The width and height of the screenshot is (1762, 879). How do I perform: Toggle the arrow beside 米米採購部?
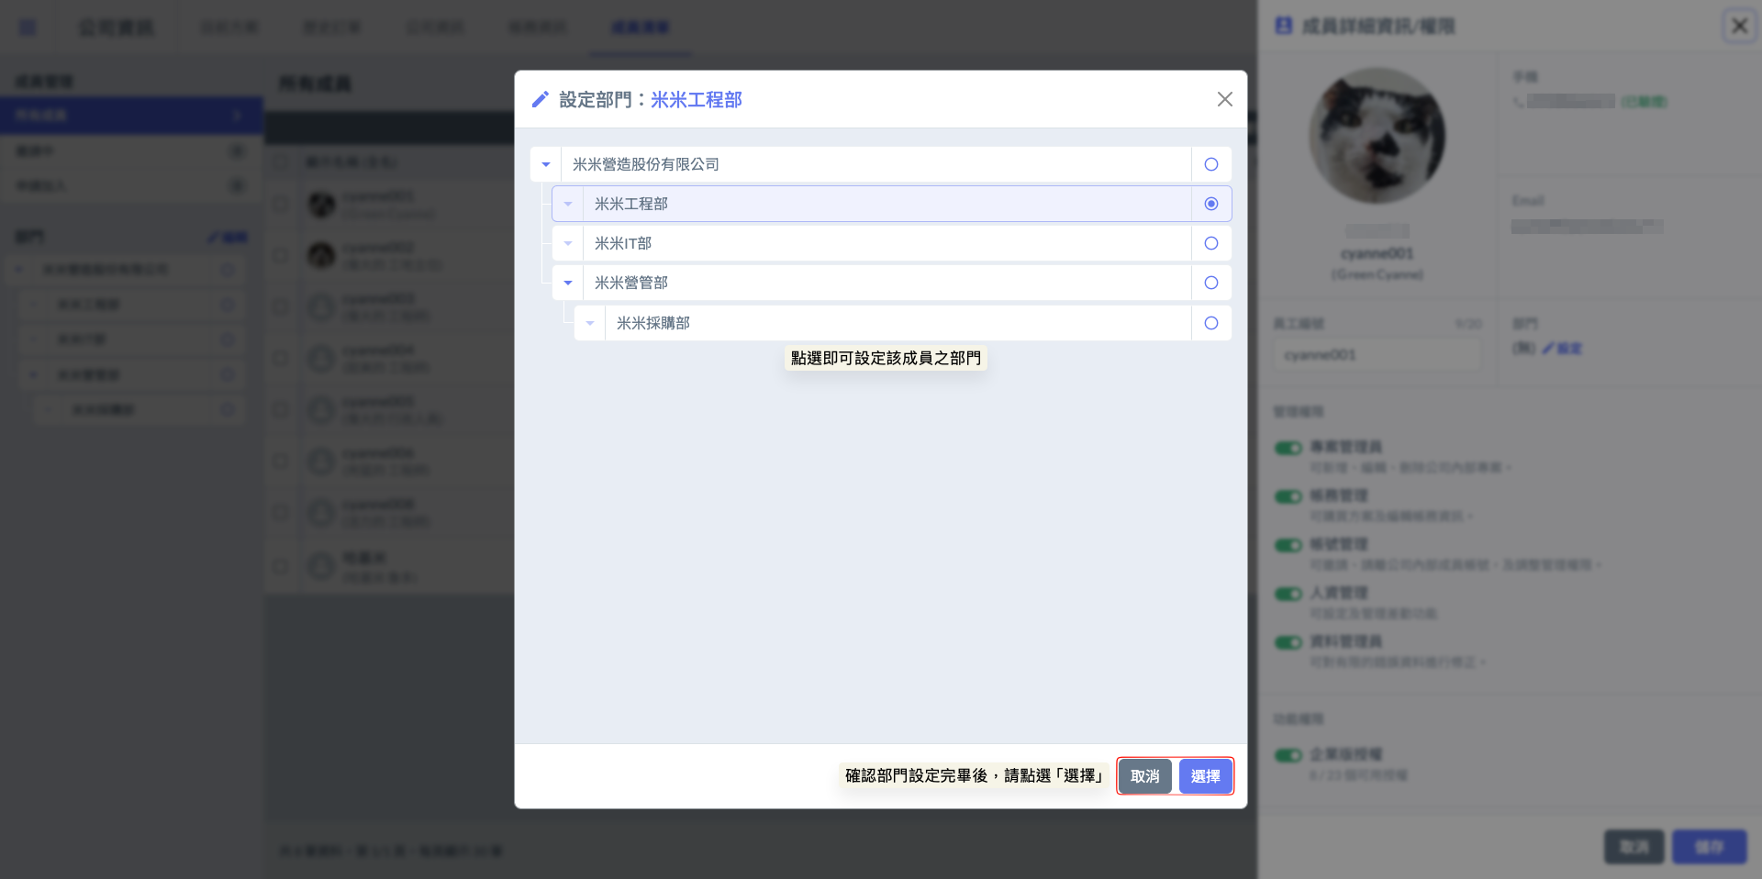(590, 323)
